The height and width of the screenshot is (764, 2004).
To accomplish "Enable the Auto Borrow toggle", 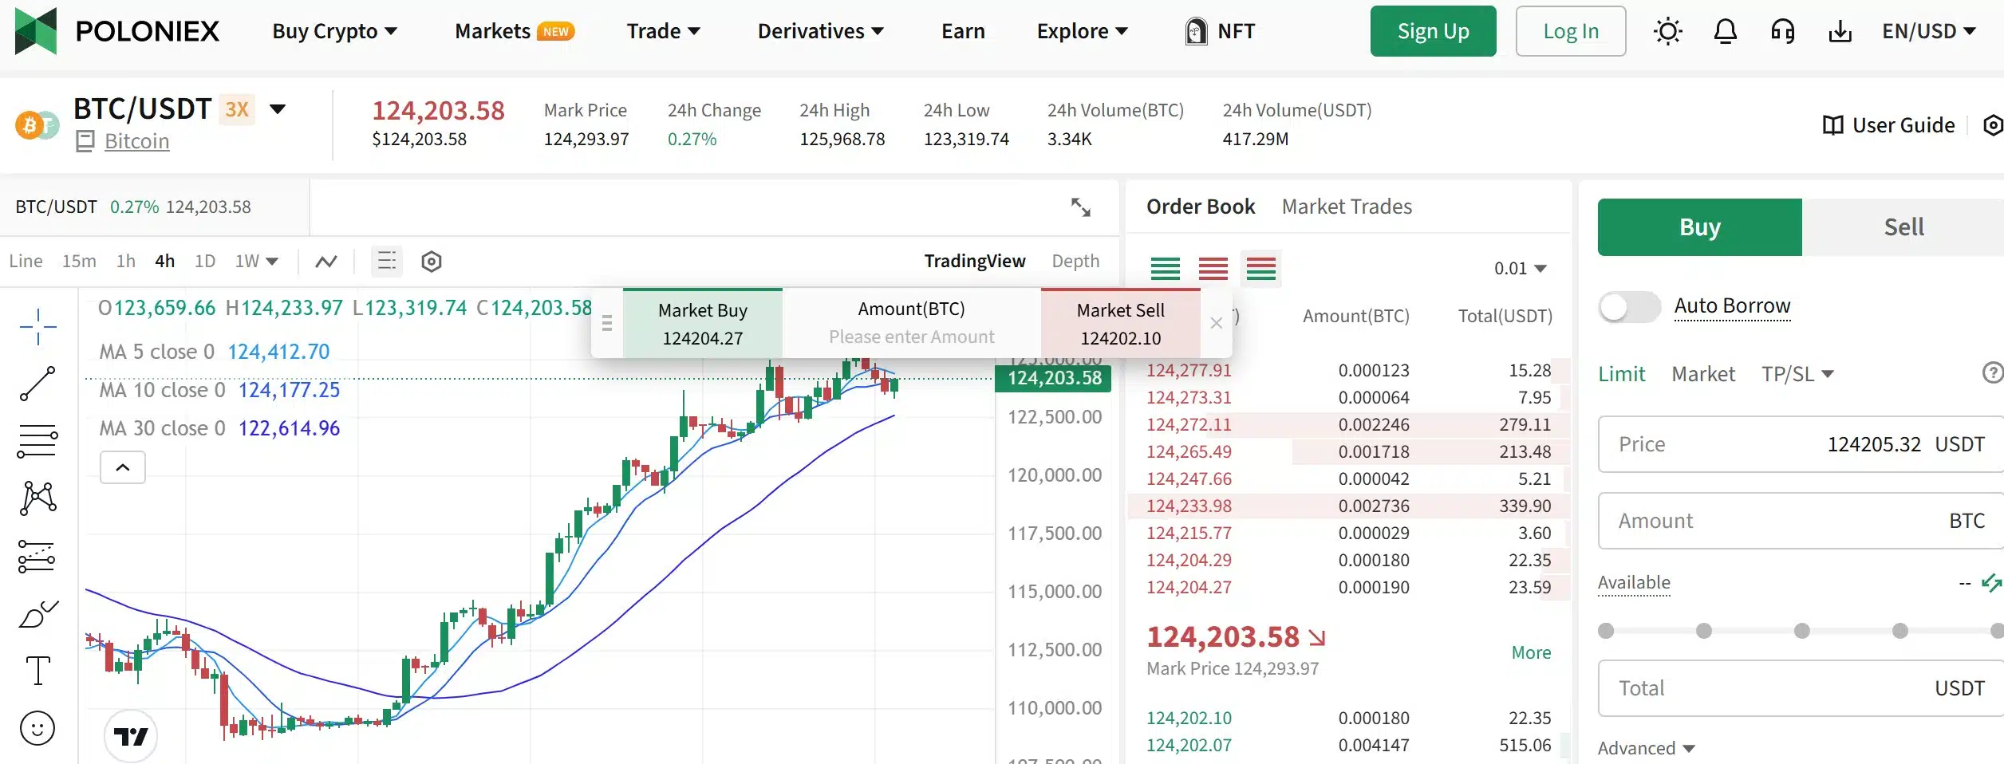I will click(x=1630, y=307).
